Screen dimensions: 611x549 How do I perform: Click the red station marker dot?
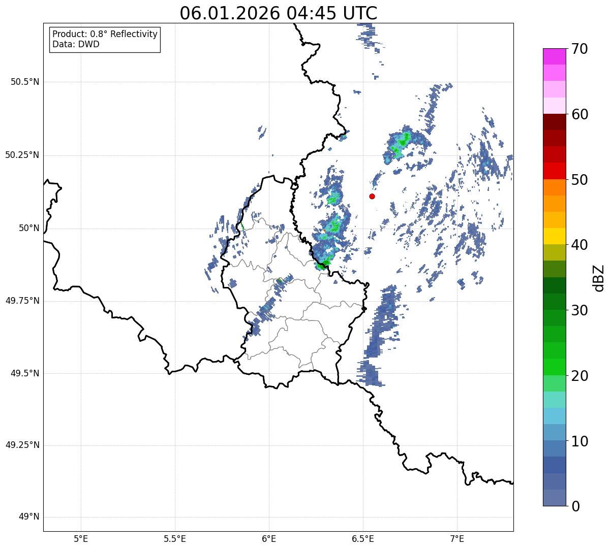pos(372,196)
